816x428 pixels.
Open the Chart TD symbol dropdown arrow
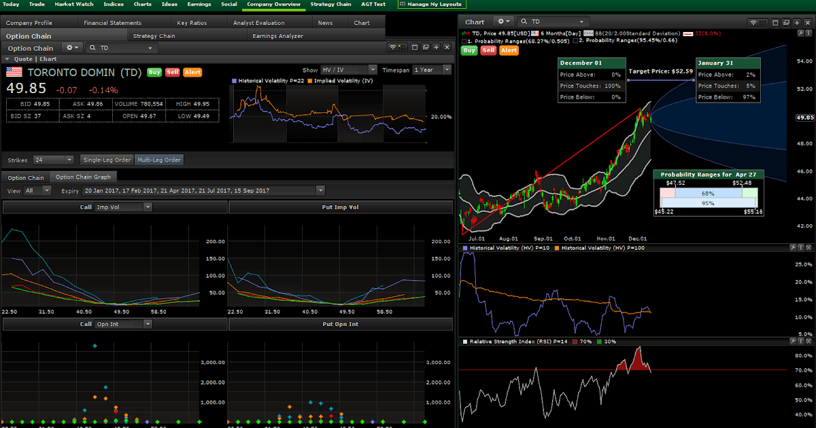581,22
